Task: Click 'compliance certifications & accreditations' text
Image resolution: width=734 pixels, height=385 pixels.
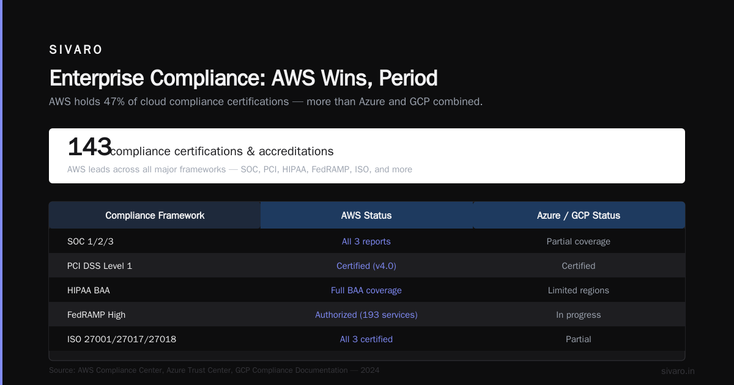Action: (x=222, y=152)
